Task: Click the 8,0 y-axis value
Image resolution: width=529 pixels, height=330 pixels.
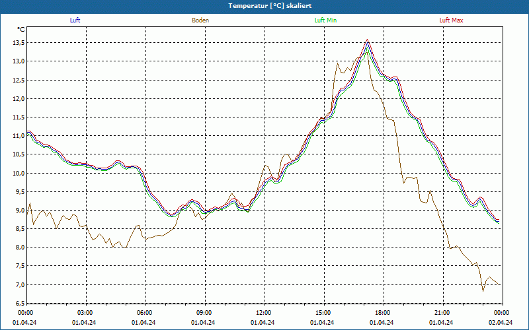Action: [20, 247]
